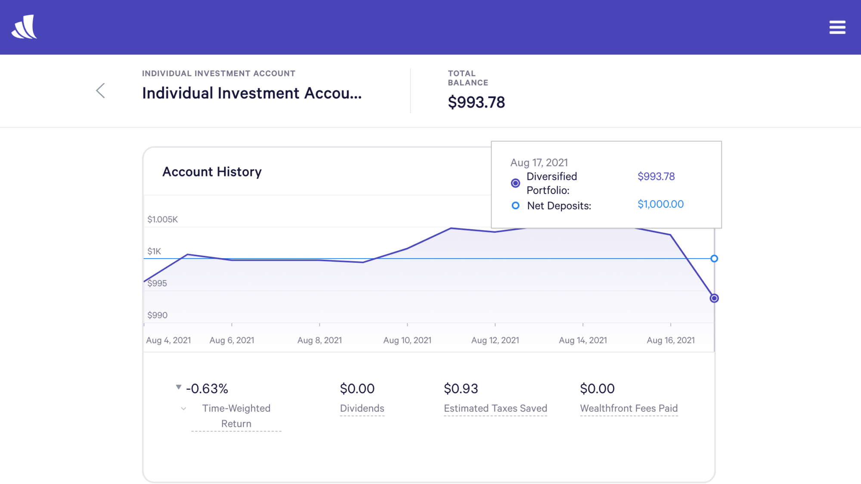Viewport: 861px width, 484px height.
Task: Click the down triangle beside -0.63%
Action: 179,387
